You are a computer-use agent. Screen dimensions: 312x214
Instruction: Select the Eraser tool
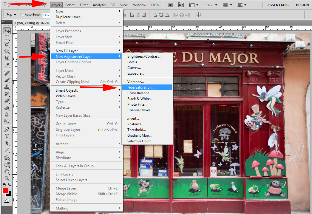(7, 101)
